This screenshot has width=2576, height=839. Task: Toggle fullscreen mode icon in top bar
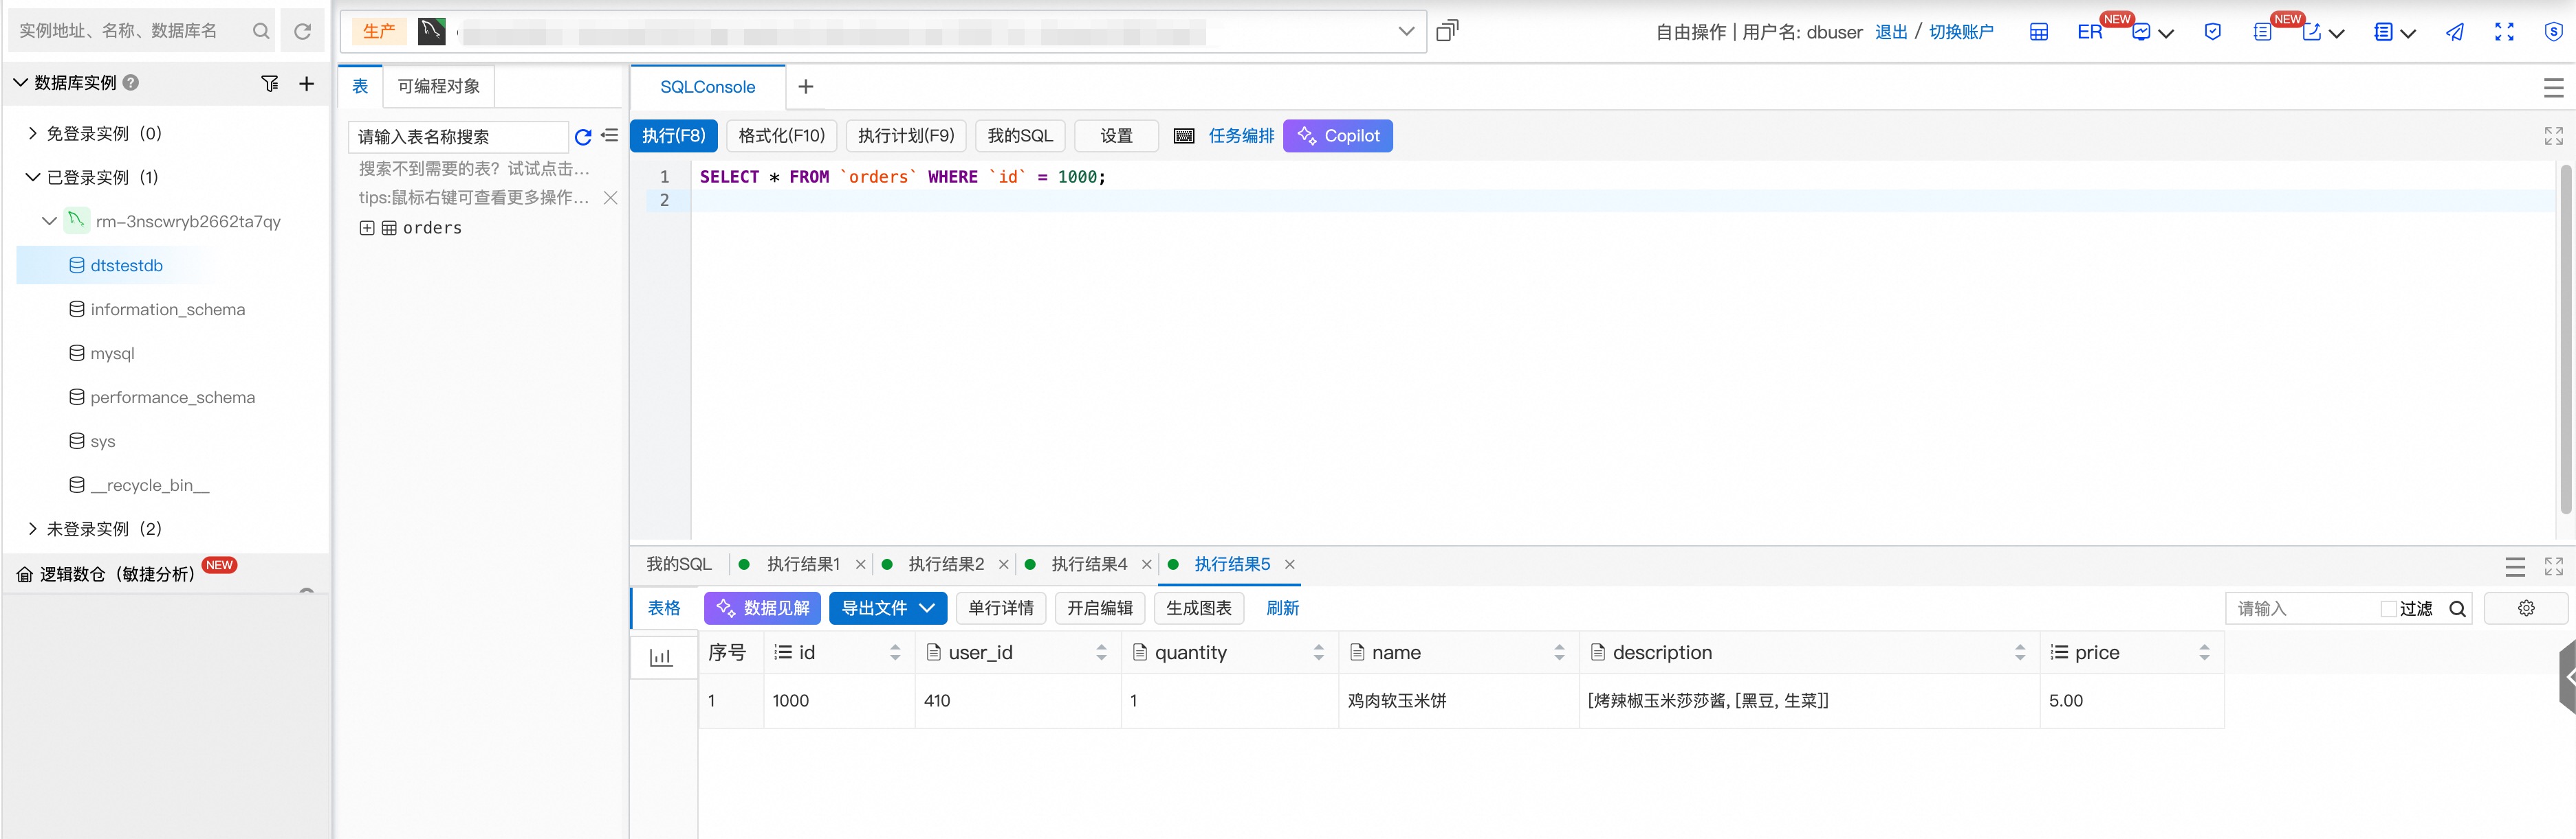pyautogui.click(x=2504, y=32)
